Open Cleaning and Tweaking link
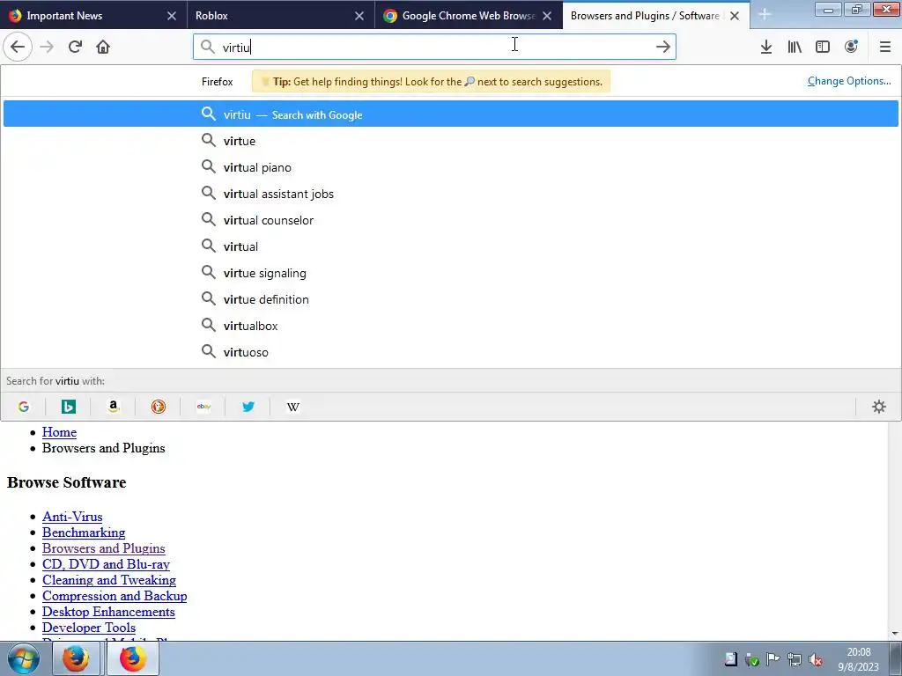 [109, 580]
